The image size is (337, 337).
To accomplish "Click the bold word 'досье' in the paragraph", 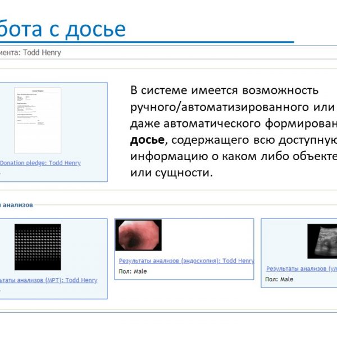I will (147, 139).
